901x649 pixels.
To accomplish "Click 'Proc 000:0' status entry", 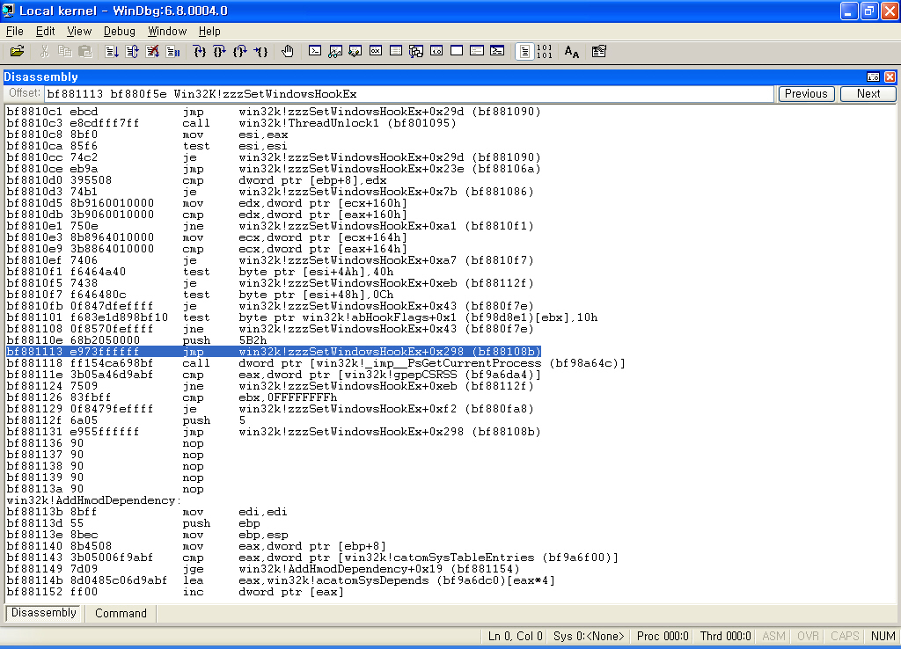I will pyautogui.click(x=663, y=636).
